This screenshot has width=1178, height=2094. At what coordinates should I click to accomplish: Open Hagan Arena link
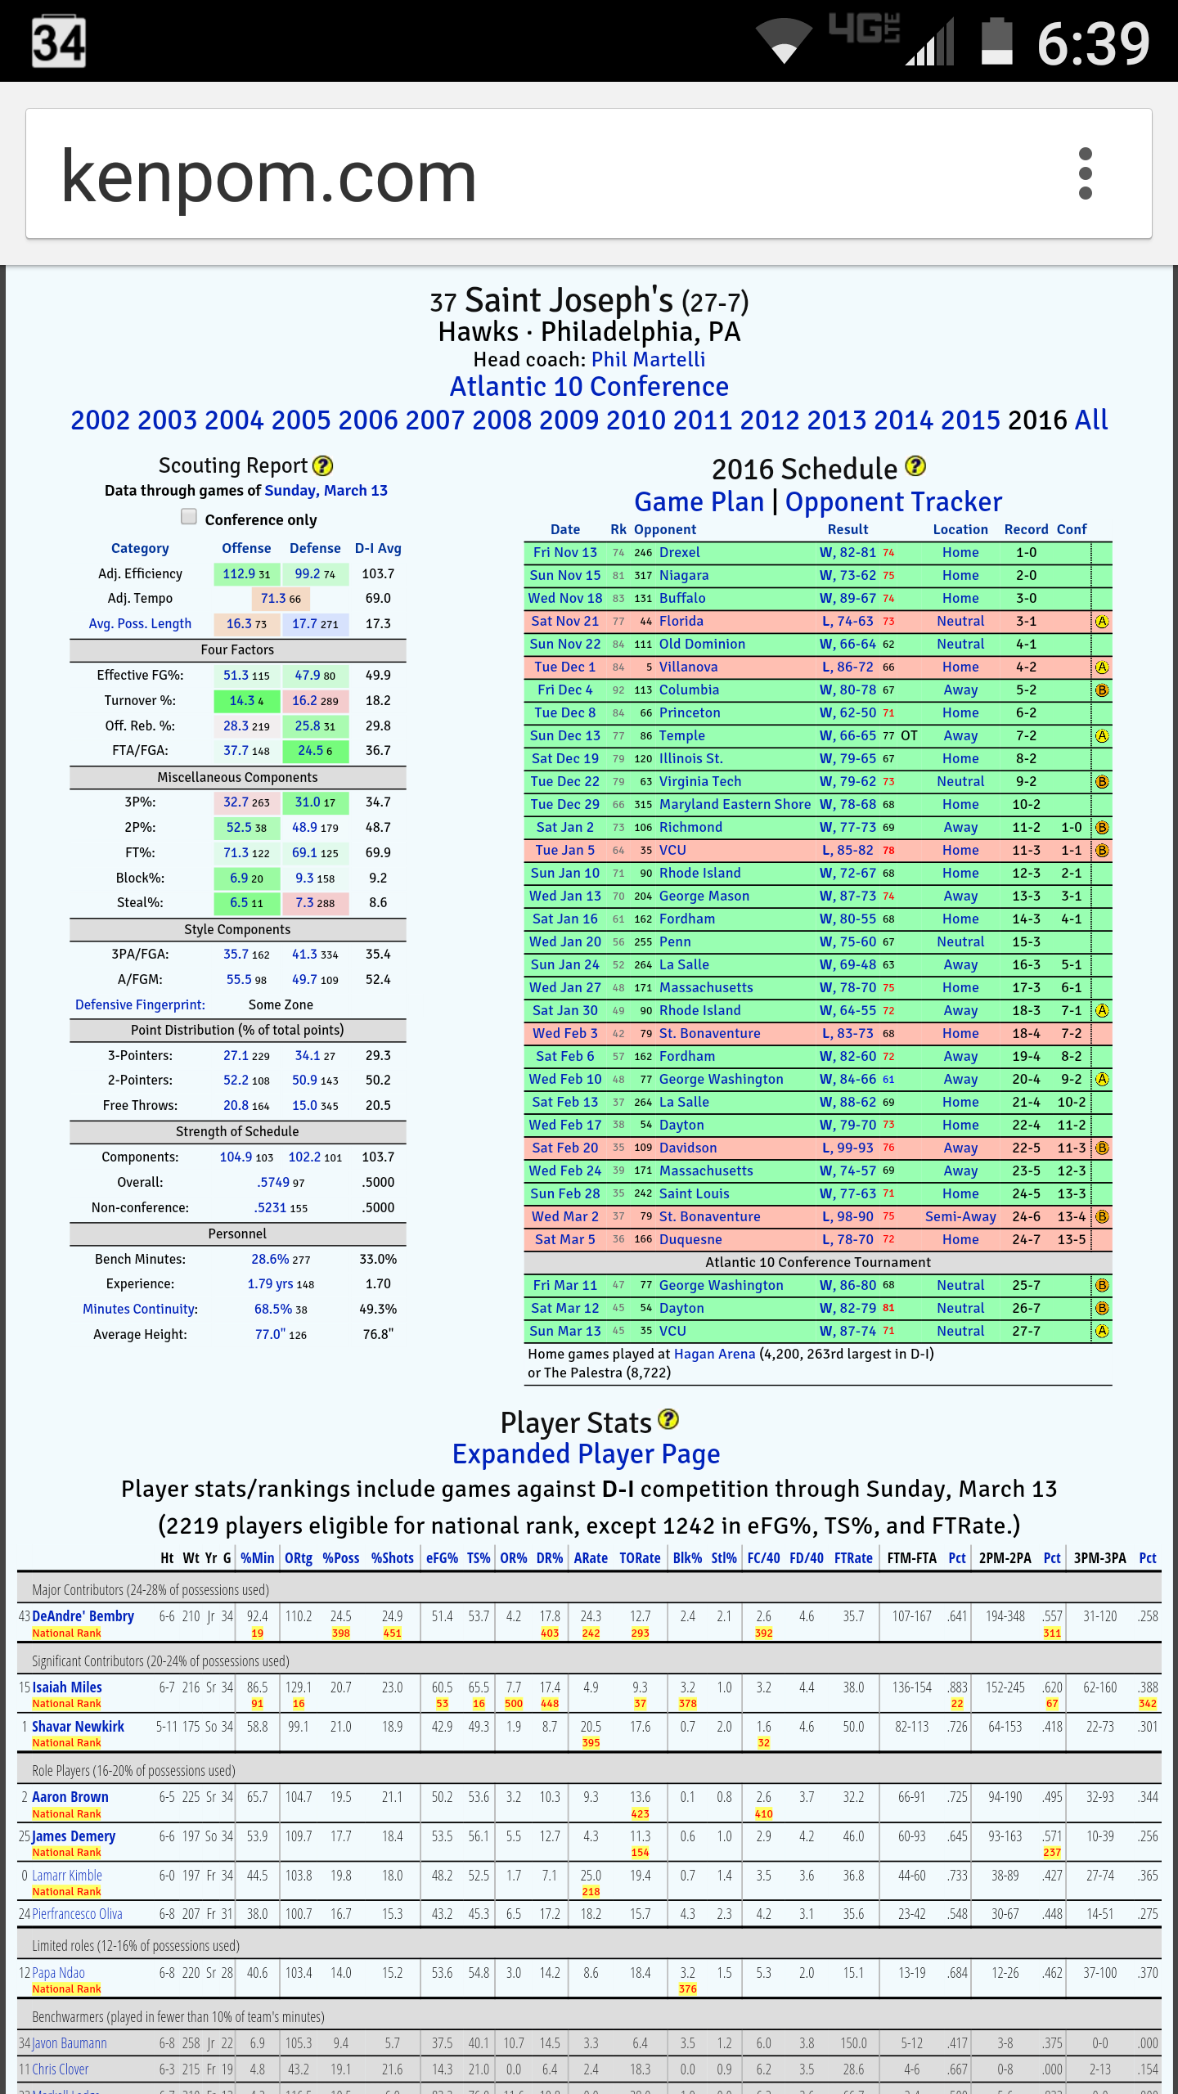tap(714, 1355)
